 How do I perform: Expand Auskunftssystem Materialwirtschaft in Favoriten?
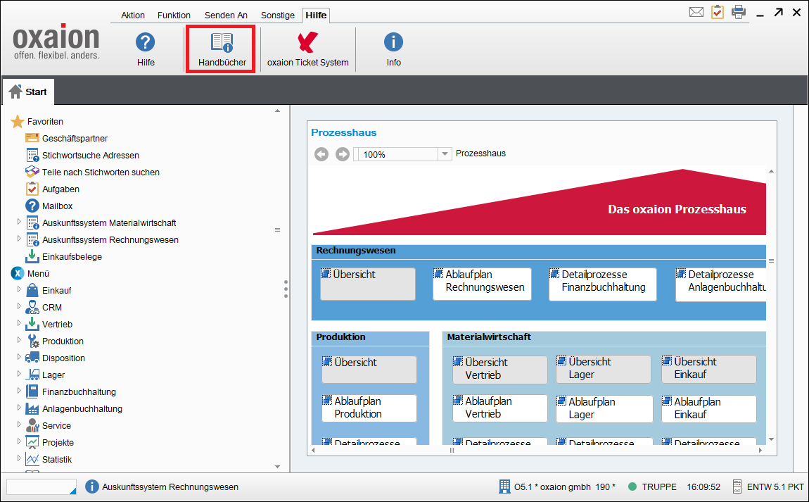20,222
